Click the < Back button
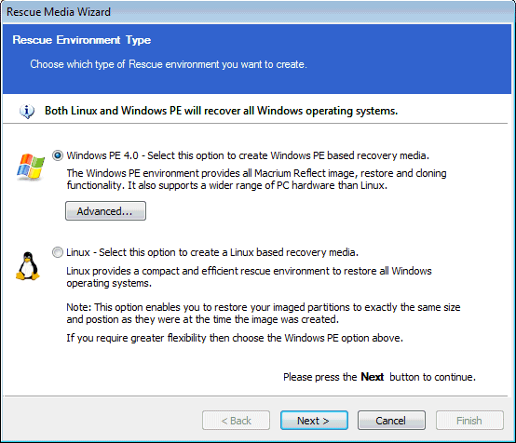 [236, 420]
